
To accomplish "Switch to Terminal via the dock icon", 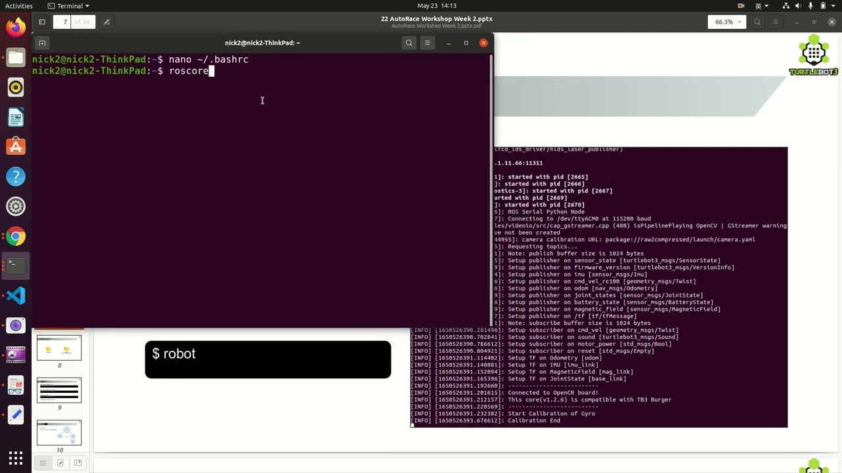I will (16, 266).
